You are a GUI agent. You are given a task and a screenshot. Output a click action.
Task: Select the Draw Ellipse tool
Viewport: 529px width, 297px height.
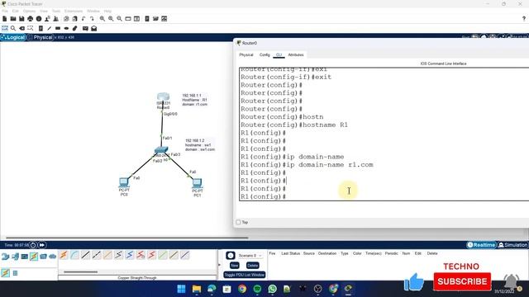click(66, 28)
